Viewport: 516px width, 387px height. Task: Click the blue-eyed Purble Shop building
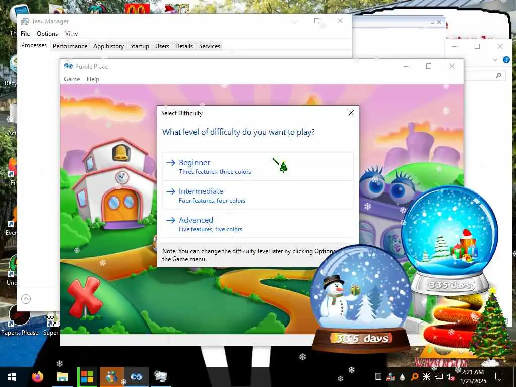point(383,211)
